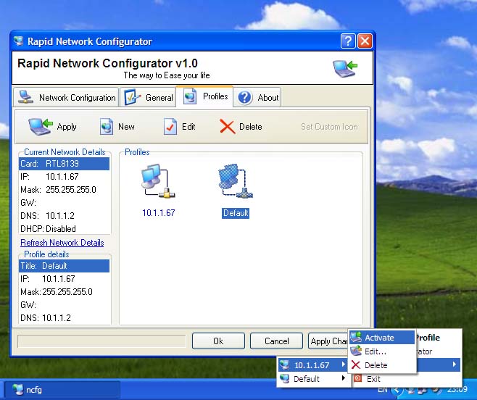The width and height of the screenshot is (477, 400).
Task: Click the Apply toolbar label
Action: coord(67,127)
